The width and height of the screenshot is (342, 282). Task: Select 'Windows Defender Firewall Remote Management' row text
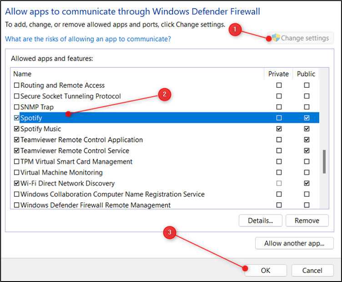96,205
